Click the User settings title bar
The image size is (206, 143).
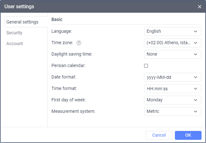pos(95,7)
